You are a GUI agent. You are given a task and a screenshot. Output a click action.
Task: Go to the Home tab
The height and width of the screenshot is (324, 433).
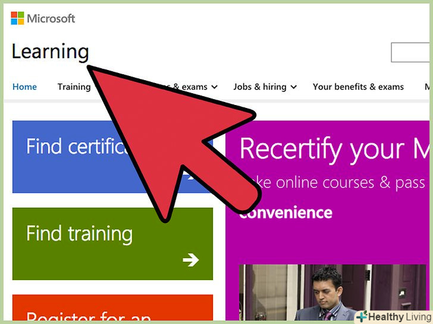point(24,87)
